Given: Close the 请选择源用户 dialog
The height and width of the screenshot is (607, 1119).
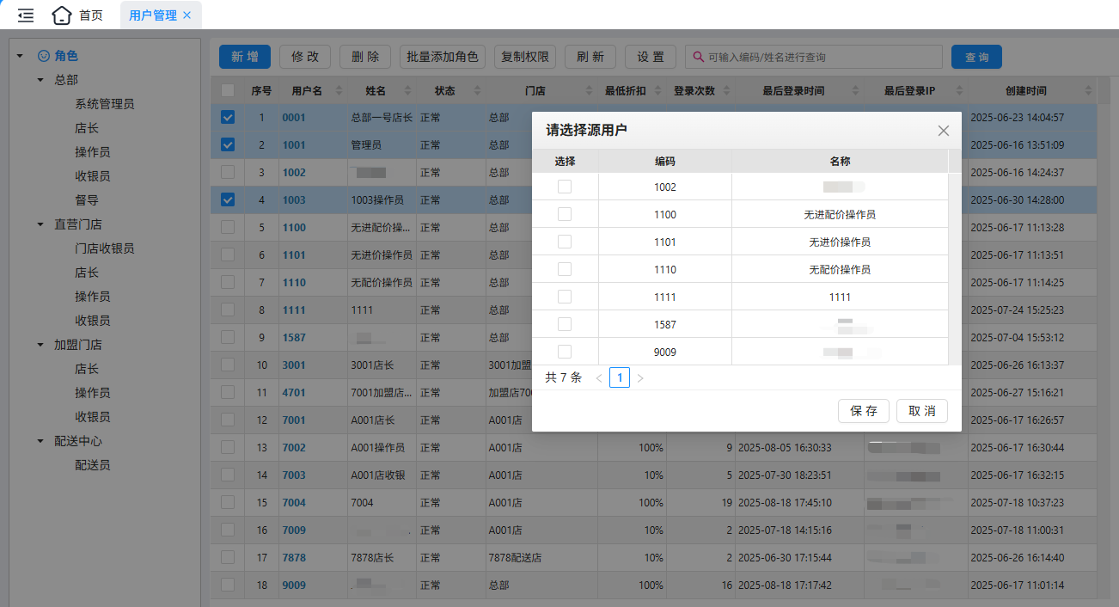Looking at the screenshot, I should [944, 131].
